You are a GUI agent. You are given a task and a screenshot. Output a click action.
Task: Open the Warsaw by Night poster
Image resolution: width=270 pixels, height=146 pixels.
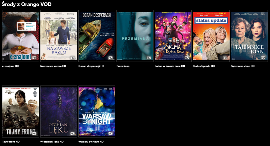tap(97, 112)
